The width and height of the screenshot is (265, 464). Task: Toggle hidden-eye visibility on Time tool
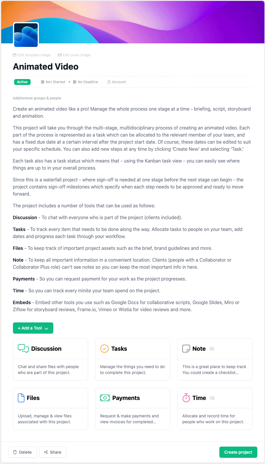coord(212,398)
